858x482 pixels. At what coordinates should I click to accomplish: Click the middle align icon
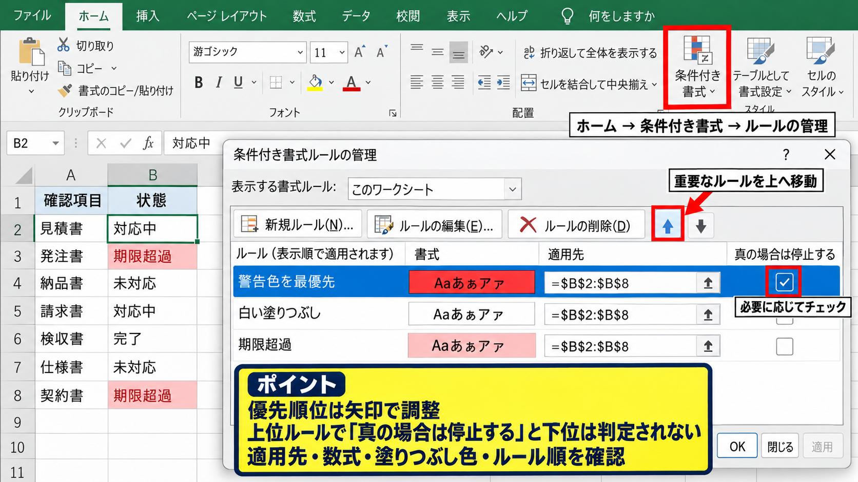437,52
